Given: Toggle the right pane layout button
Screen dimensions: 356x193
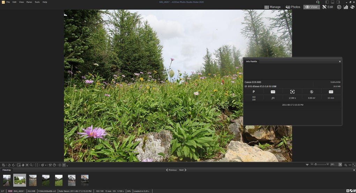Looking at the screenshot, I should click(x=338, y=2).
